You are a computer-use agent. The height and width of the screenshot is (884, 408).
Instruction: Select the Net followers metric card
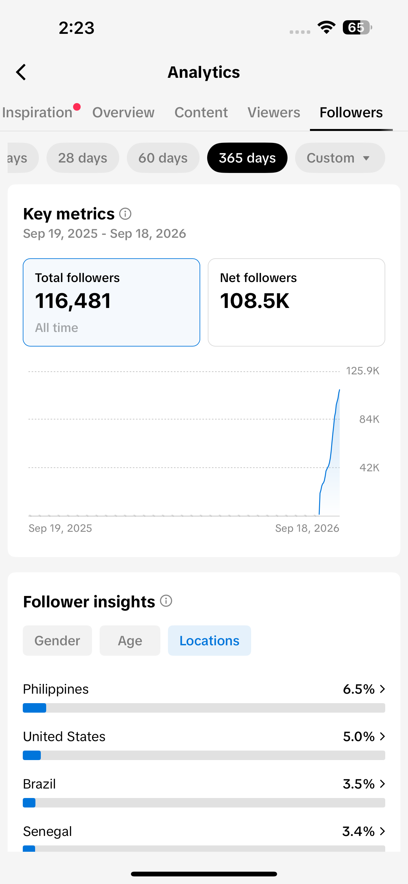point(296,302)
